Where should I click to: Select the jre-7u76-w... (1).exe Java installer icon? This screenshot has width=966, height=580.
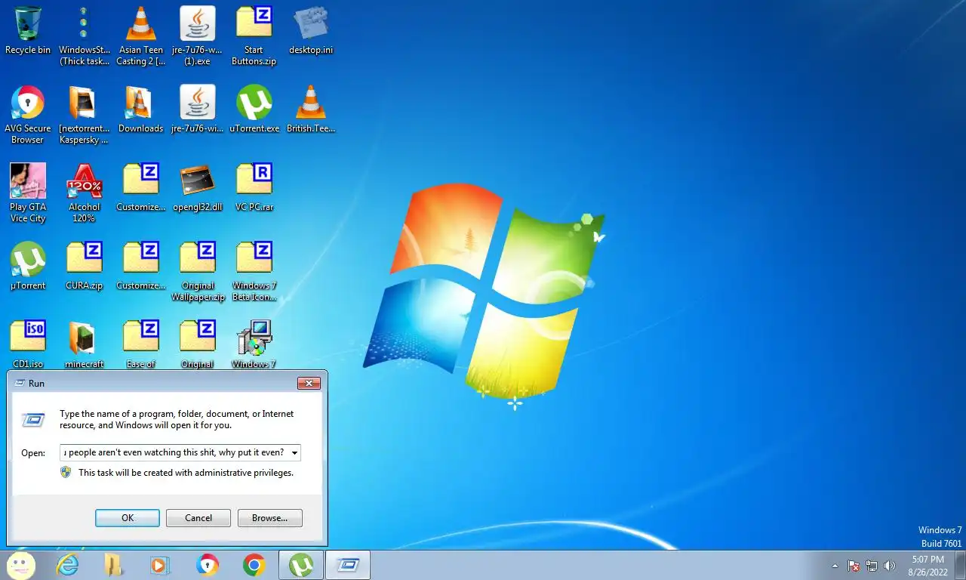click(x=198, y=35)
